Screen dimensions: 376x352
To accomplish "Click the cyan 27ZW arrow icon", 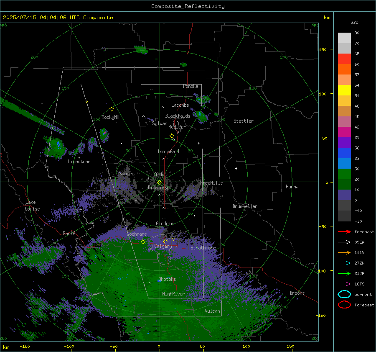I will (344, 263).
